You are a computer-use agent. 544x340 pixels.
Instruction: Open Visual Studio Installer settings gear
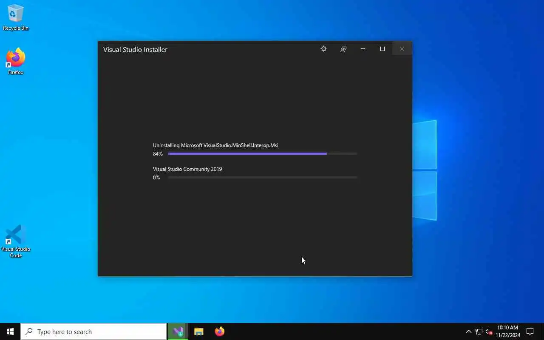(323, 49)
